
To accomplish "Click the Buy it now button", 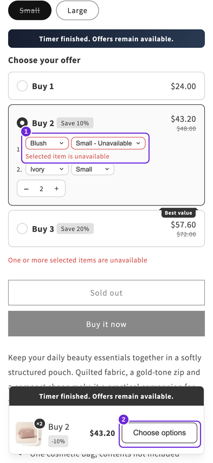I will coord(106,324).
